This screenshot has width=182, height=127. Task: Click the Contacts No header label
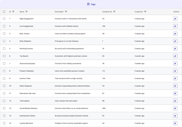[107, 12]
